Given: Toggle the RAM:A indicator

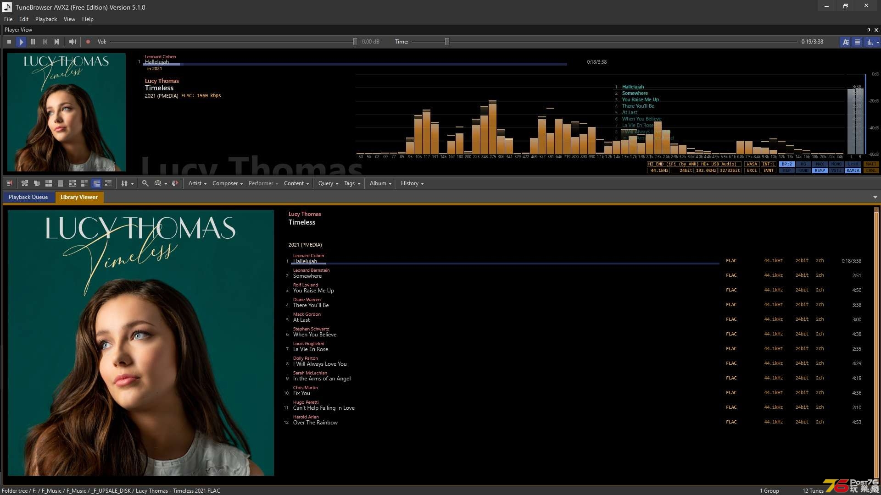Looking at the screenshot, I should (x=853, y=170).
